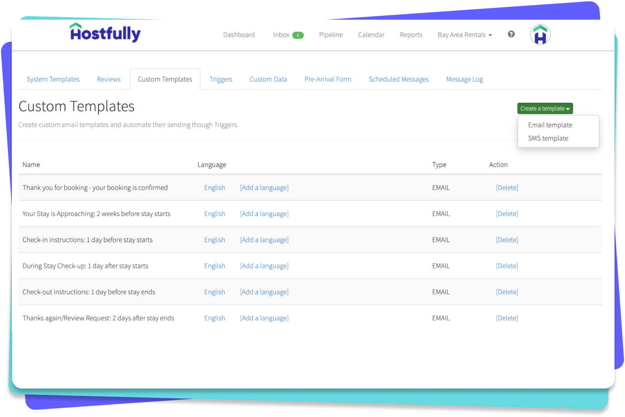The width and height of the screenshot is (625, 417).
Task: Add a language to Check-out instructions template
Action: point(264,292)
